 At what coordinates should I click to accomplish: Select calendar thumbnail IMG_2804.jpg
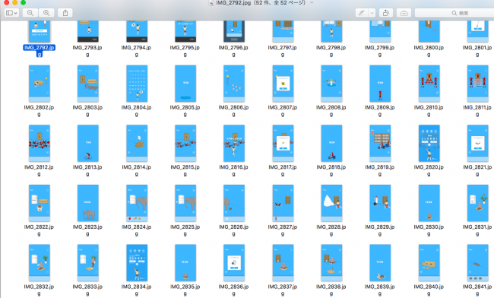[x=137, y=83]
